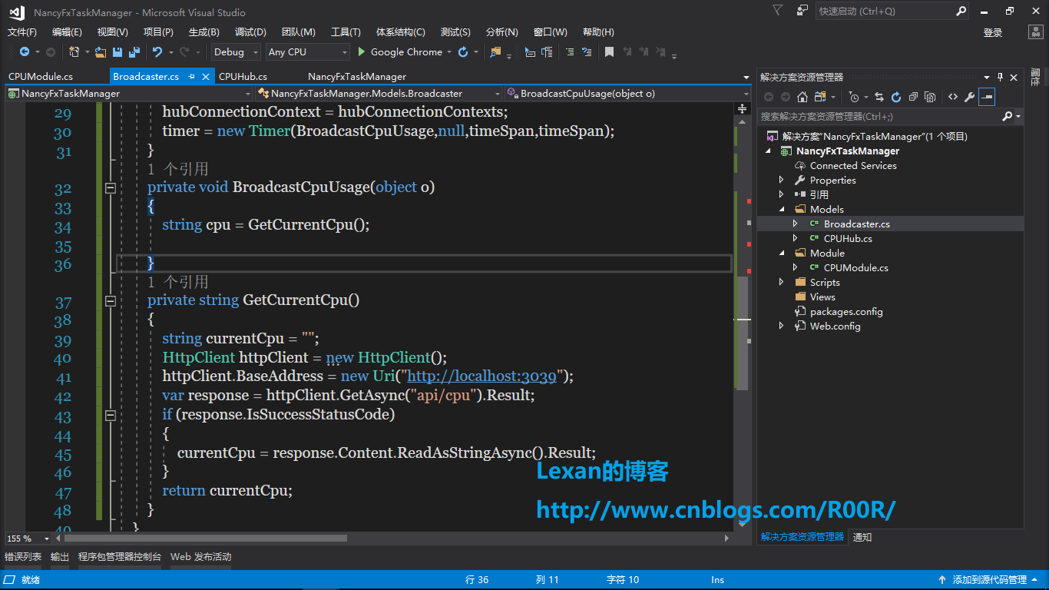Open the 调试(D) menu

click(x=250, y=32)
